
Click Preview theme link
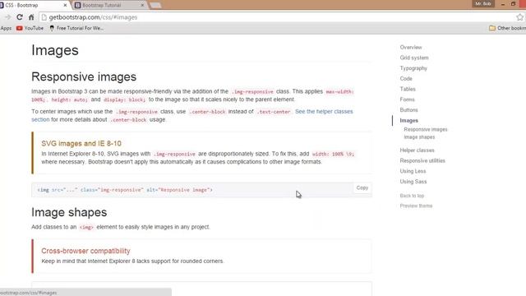(416, 206)
